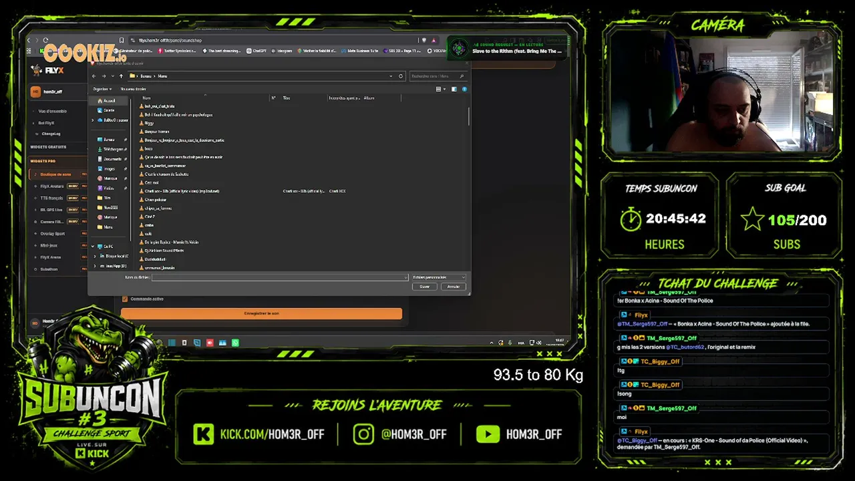This screenshot has width=855, height=481.
Task: Open ChangeLog in FlyX sidebar
Action: pos(51,134)
